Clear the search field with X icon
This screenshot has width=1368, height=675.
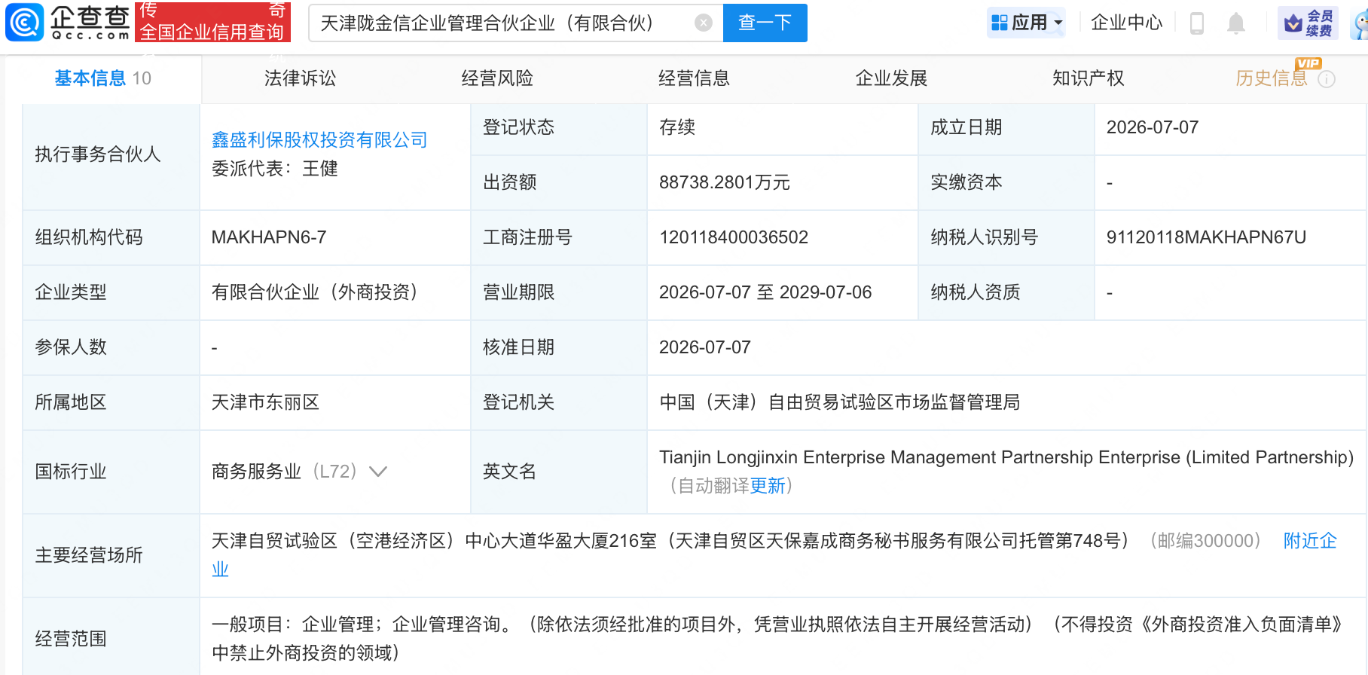coord(704,23)
